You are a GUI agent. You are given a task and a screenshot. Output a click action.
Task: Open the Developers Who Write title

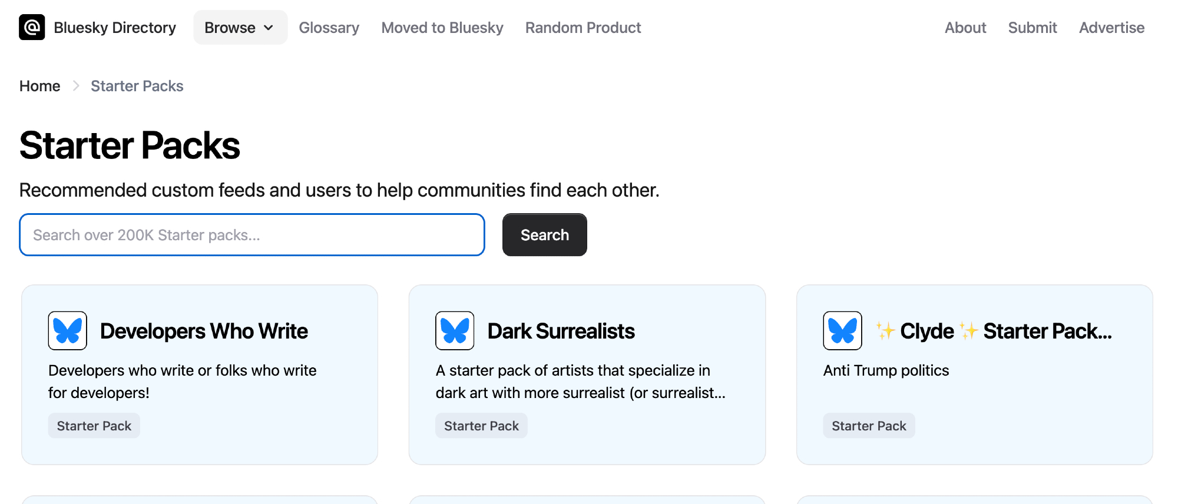204,331
